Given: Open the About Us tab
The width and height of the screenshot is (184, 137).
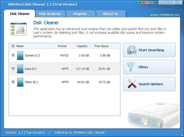Looking at the screenshot, I should click(x=110, y=14).
